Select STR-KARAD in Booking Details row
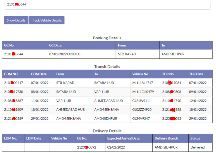This screenshot has width=216, height=153. [127, 54]
